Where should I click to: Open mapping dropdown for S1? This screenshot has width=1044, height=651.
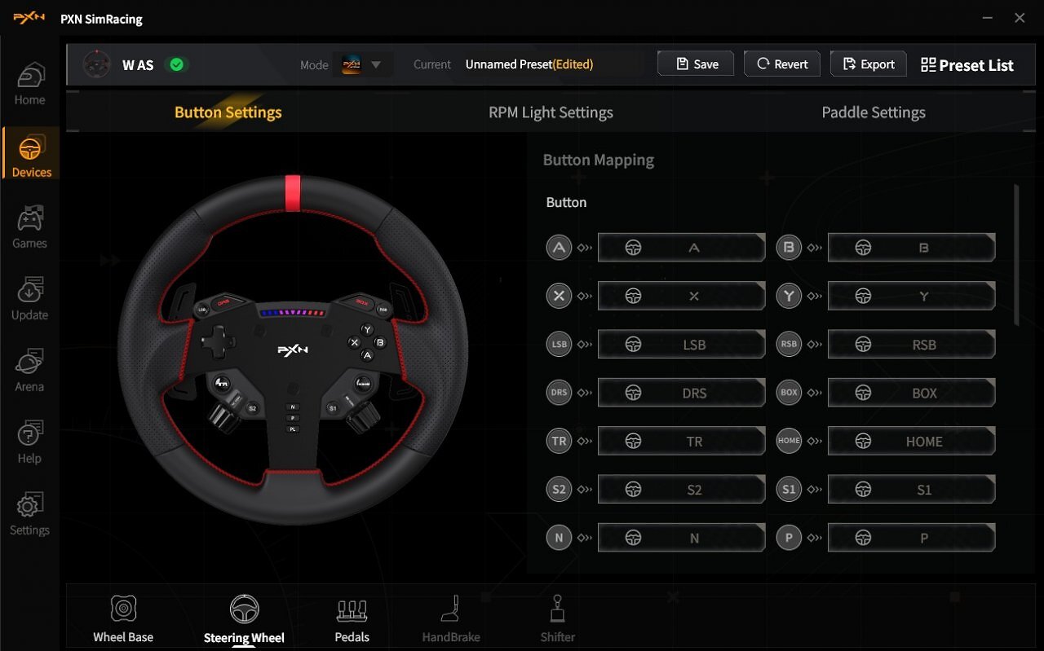(x=911, y=490)
